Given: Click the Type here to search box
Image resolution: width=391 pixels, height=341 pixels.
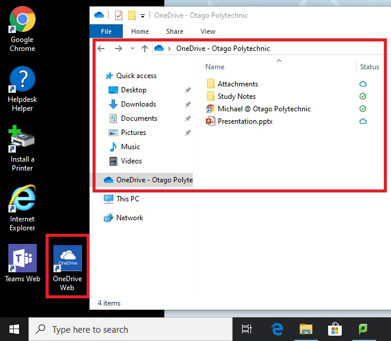Looking at the screenshot, I should 131,329.
